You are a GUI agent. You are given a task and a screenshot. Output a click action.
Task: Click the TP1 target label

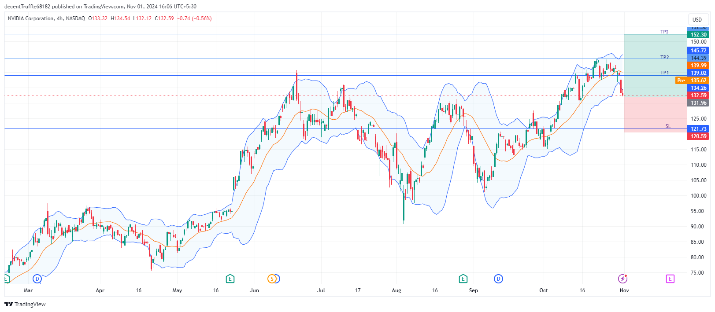(x=664, y=73)
